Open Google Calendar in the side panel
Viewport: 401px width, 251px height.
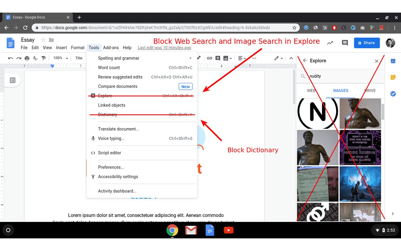(393, 61)
